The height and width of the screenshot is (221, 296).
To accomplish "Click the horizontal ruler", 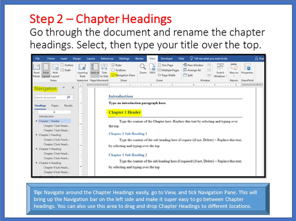I will point(175,84).
